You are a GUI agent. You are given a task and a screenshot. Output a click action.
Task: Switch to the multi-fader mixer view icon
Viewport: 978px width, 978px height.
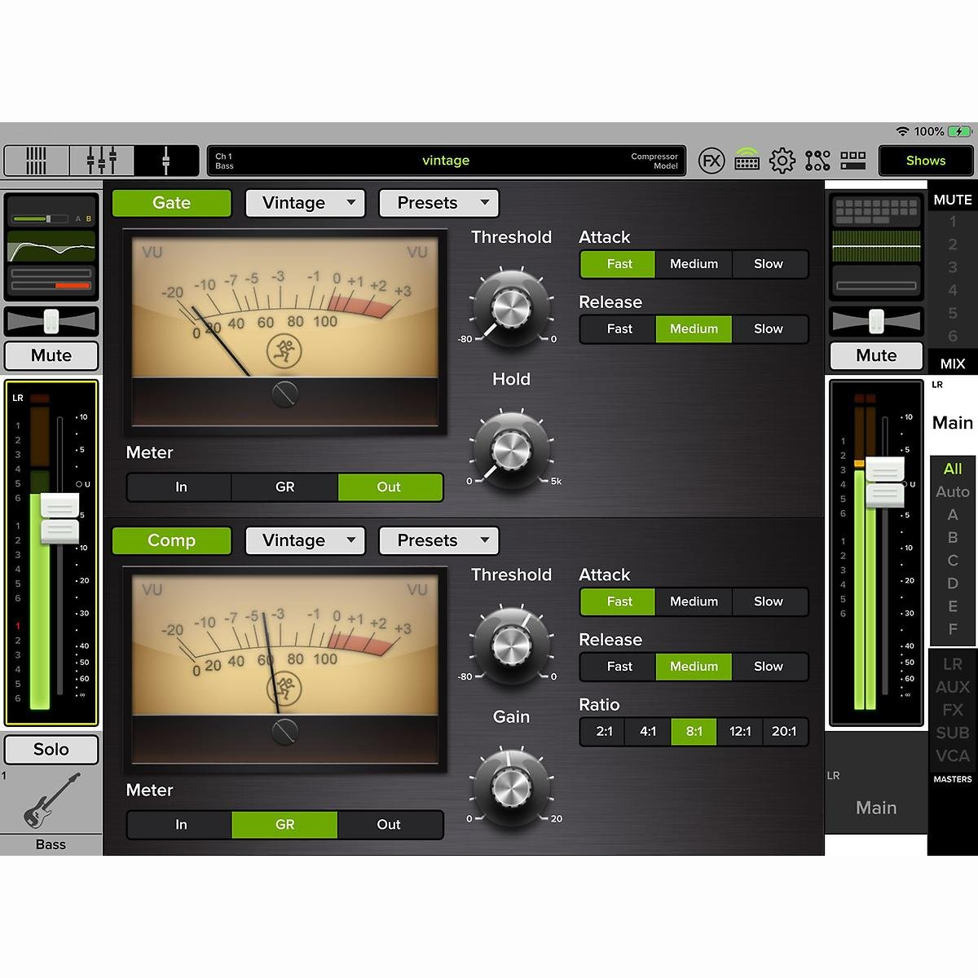[101, 160]
